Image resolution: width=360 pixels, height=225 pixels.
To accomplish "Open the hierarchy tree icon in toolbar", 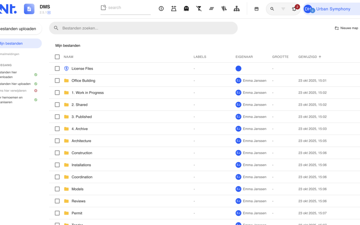I will (236, 9).
